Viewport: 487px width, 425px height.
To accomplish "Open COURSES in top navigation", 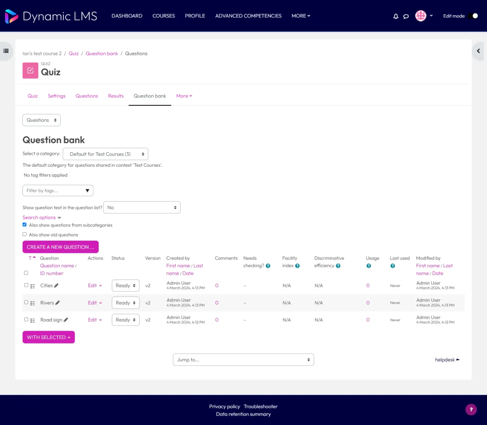I will tap(164, 16).
